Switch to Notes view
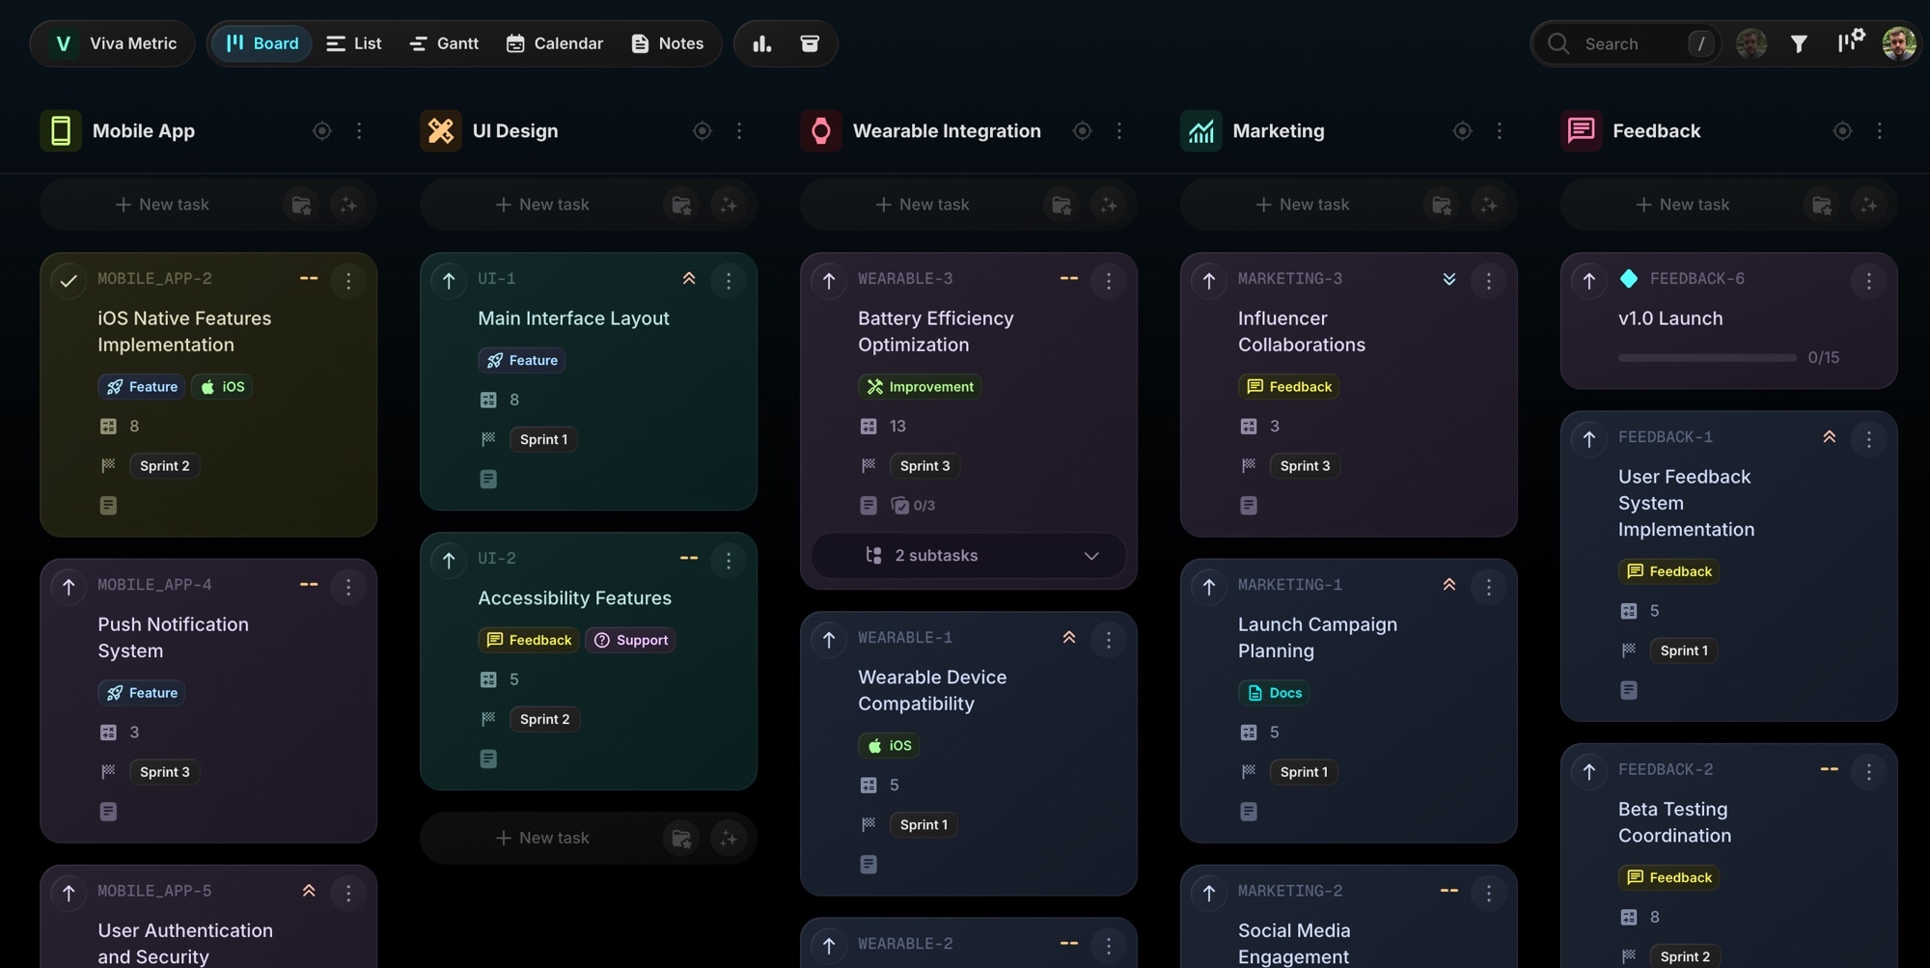Screen dimensions: 1930x968 [x=668, y=43]
